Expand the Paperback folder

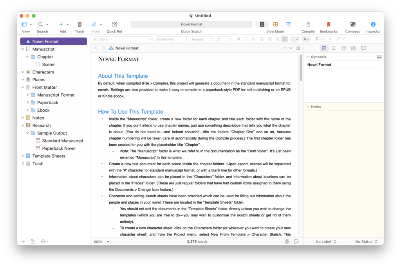tap(28, 102)
